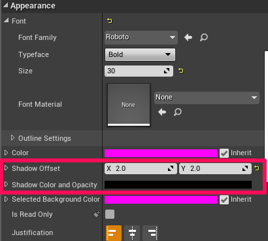The image size is (268, 241).
Task: Open Typeface Bold dropdown
Action: [x=140, y=54]
